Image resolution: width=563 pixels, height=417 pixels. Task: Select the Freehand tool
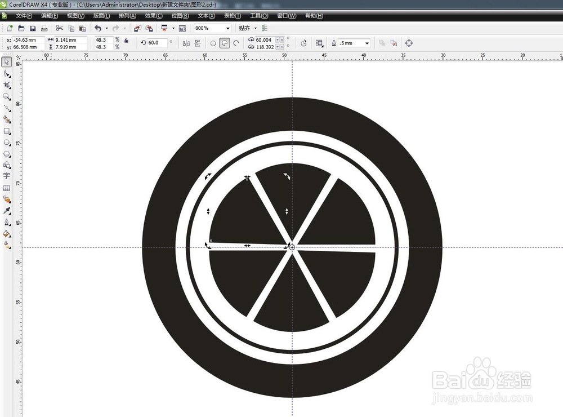tap(6, 108)
